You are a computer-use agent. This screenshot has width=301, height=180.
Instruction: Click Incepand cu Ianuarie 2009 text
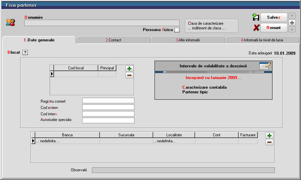213,78
